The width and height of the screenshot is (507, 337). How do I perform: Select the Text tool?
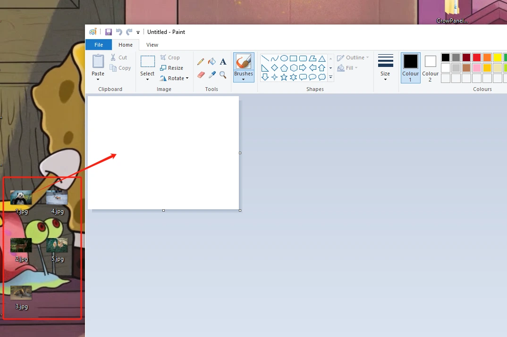click(x=223, y=62)
